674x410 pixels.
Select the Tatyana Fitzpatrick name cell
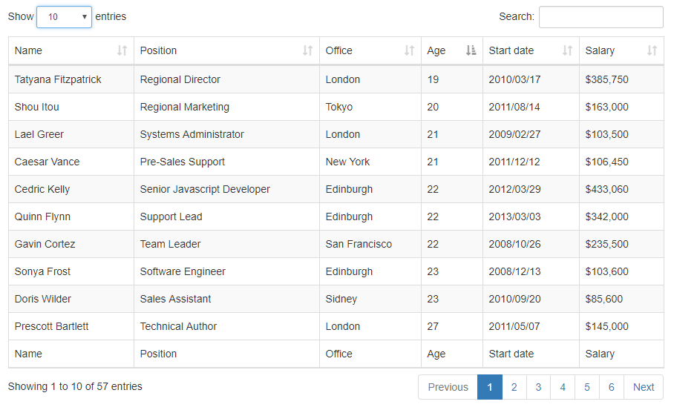click(x=71, y=79)
